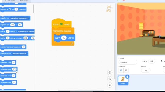Viewport: 165px width, 92px height.
Task: Edit the -92 value in установить y block
Action: [14, 82]
